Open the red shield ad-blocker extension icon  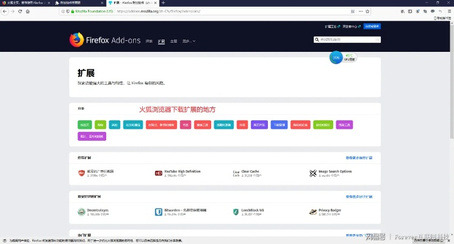[x=81, y=173]
